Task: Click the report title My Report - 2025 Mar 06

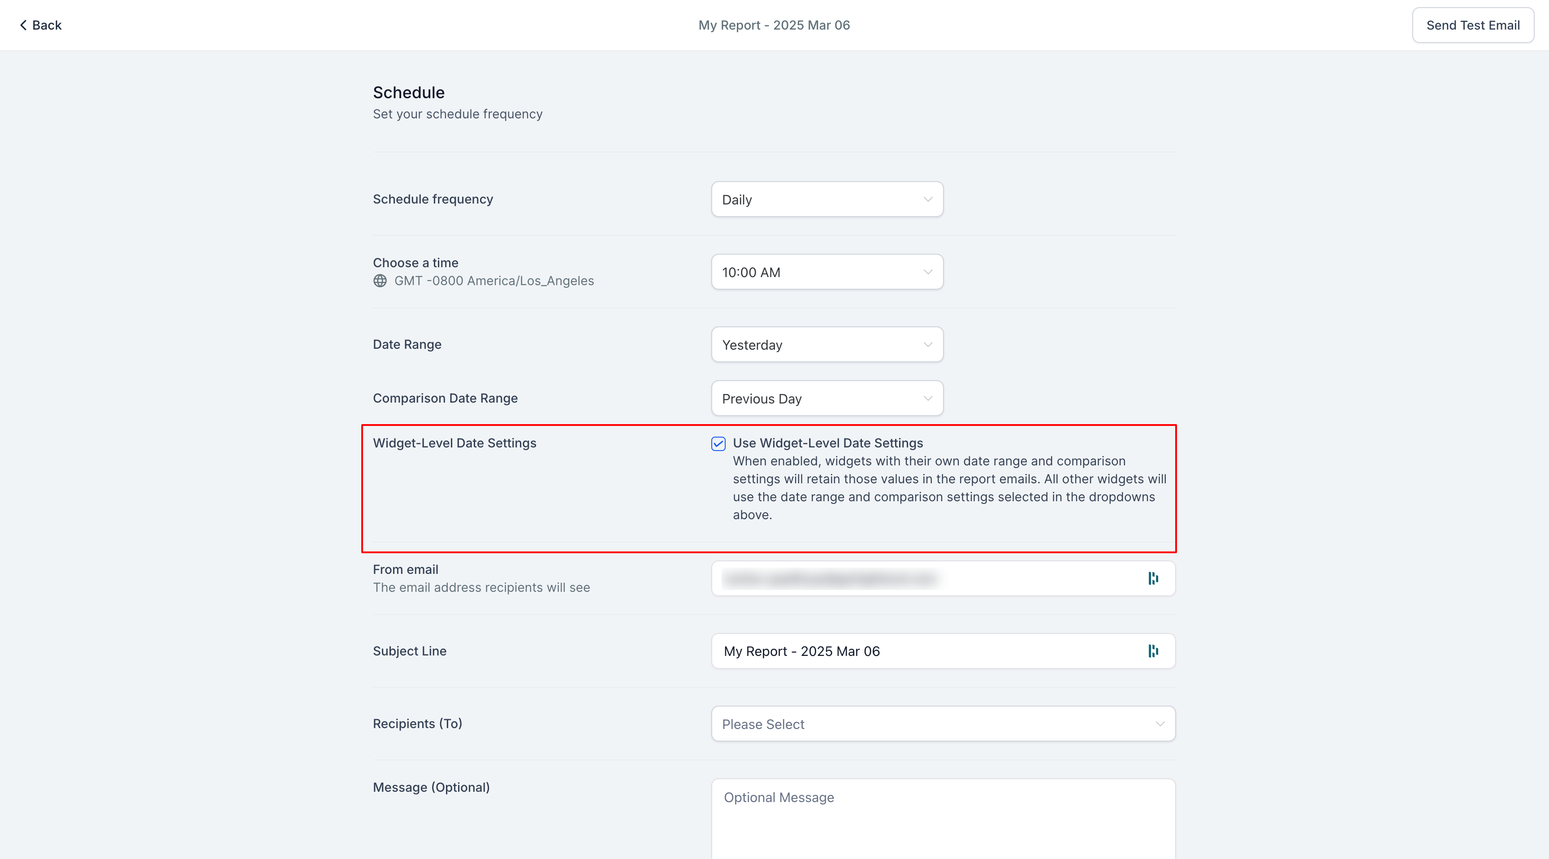Action: (x=774, y=25)
